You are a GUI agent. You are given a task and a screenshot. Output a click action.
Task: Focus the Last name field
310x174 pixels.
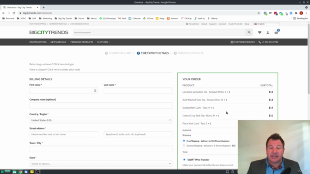coord(138,91)
